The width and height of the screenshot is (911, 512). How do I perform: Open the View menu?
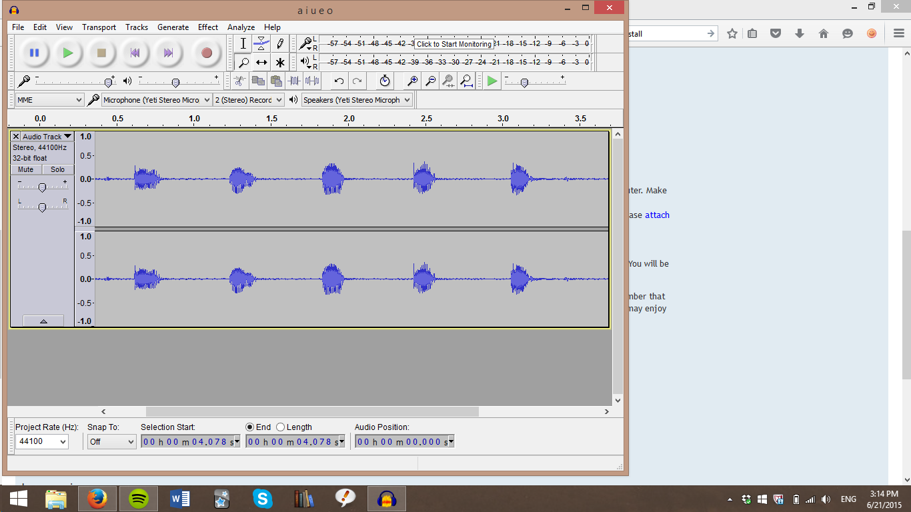[x=64, y=27]
